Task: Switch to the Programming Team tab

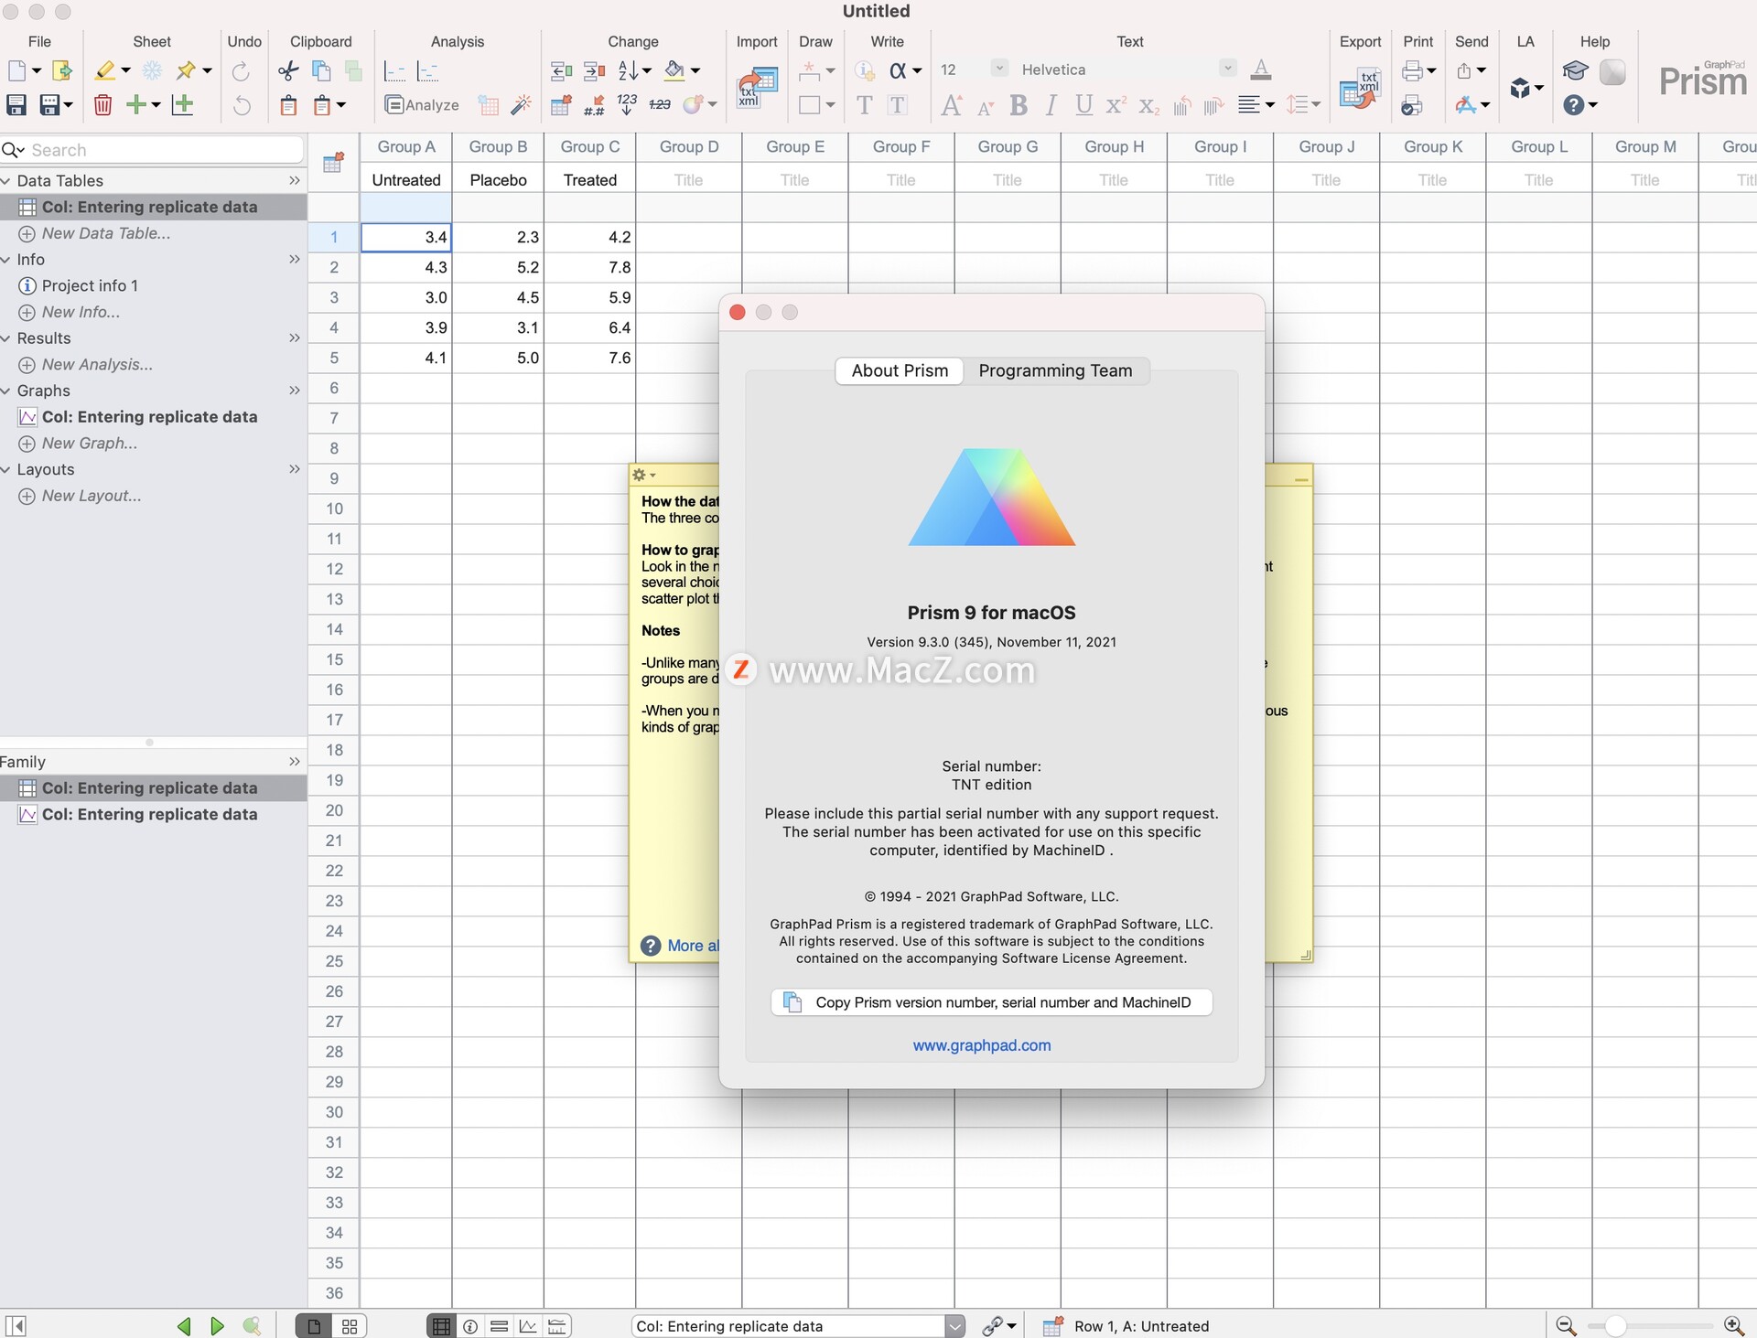Action: [x=1055, y=370]
